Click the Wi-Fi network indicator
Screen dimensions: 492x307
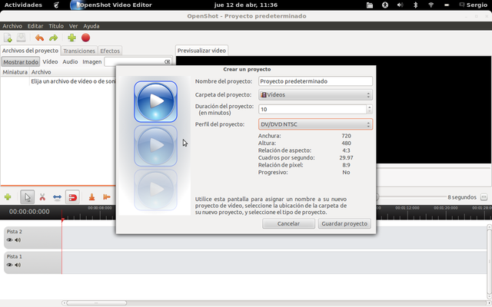tap(430, 5)
